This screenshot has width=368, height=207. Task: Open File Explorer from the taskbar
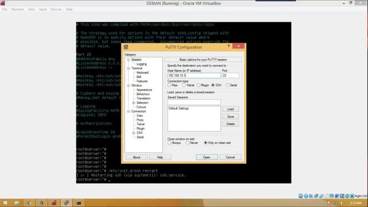point(17,203)
